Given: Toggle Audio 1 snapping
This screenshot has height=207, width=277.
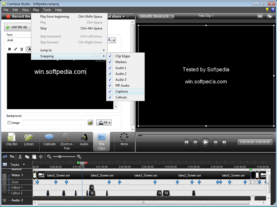Looking at the screenshot, I should click(x=125, y=68).
